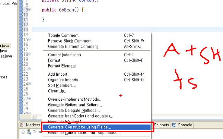
Task: Choose Generate Constructors from Superclass
Action: point(97,133)
